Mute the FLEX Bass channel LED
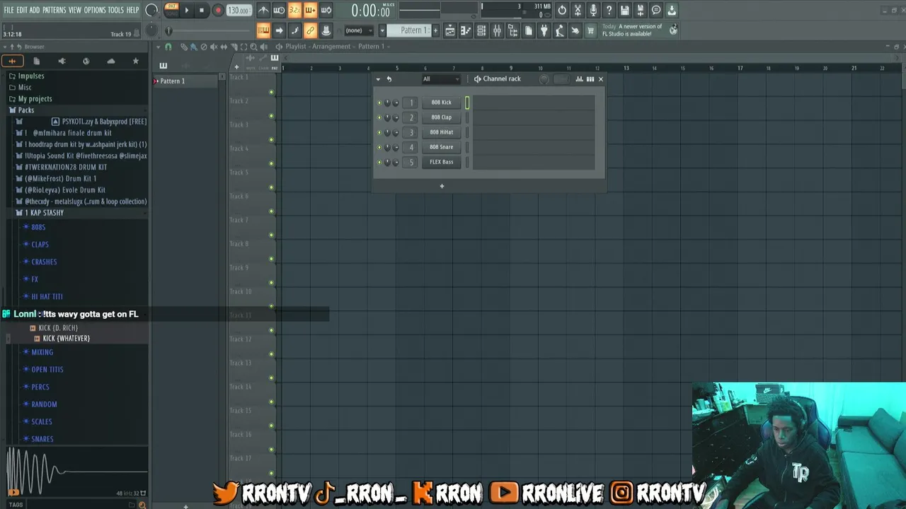Screen dimensions: 906x509 point(379,162)
